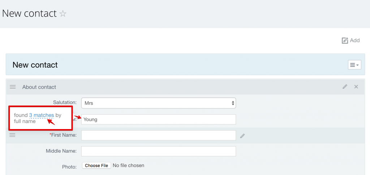Image resolution: width=370 pixels, height=175 pixels.
Task: Open the hamburger options menu in header
Action: (354, 65)
